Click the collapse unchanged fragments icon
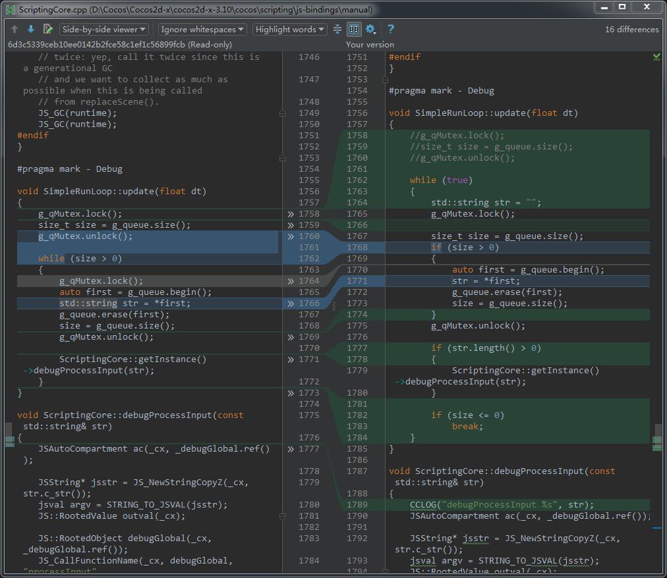This screenshot has width=667, height=578. pyautogui.click(x=337, y=29)
